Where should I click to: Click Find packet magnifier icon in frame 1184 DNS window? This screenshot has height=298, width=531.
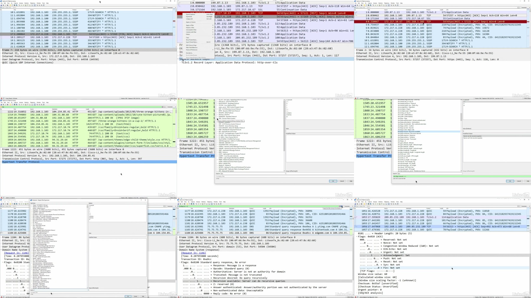(x=196, y=204)
